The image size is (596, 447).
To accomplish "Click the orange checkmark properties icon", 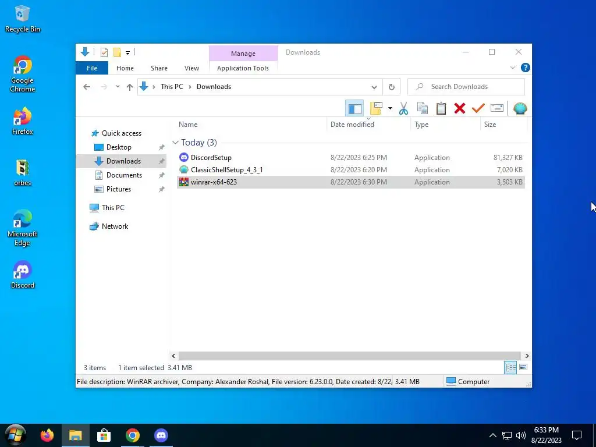I will [478, 109].
